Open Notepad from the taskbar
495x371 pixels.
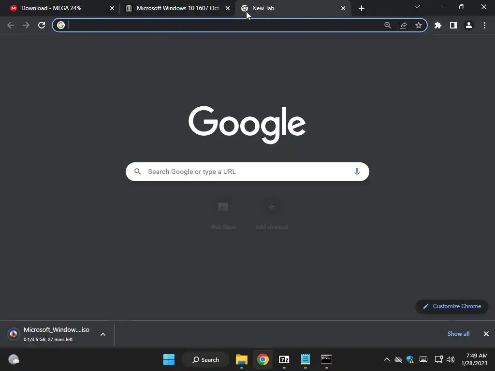(306, 359)
